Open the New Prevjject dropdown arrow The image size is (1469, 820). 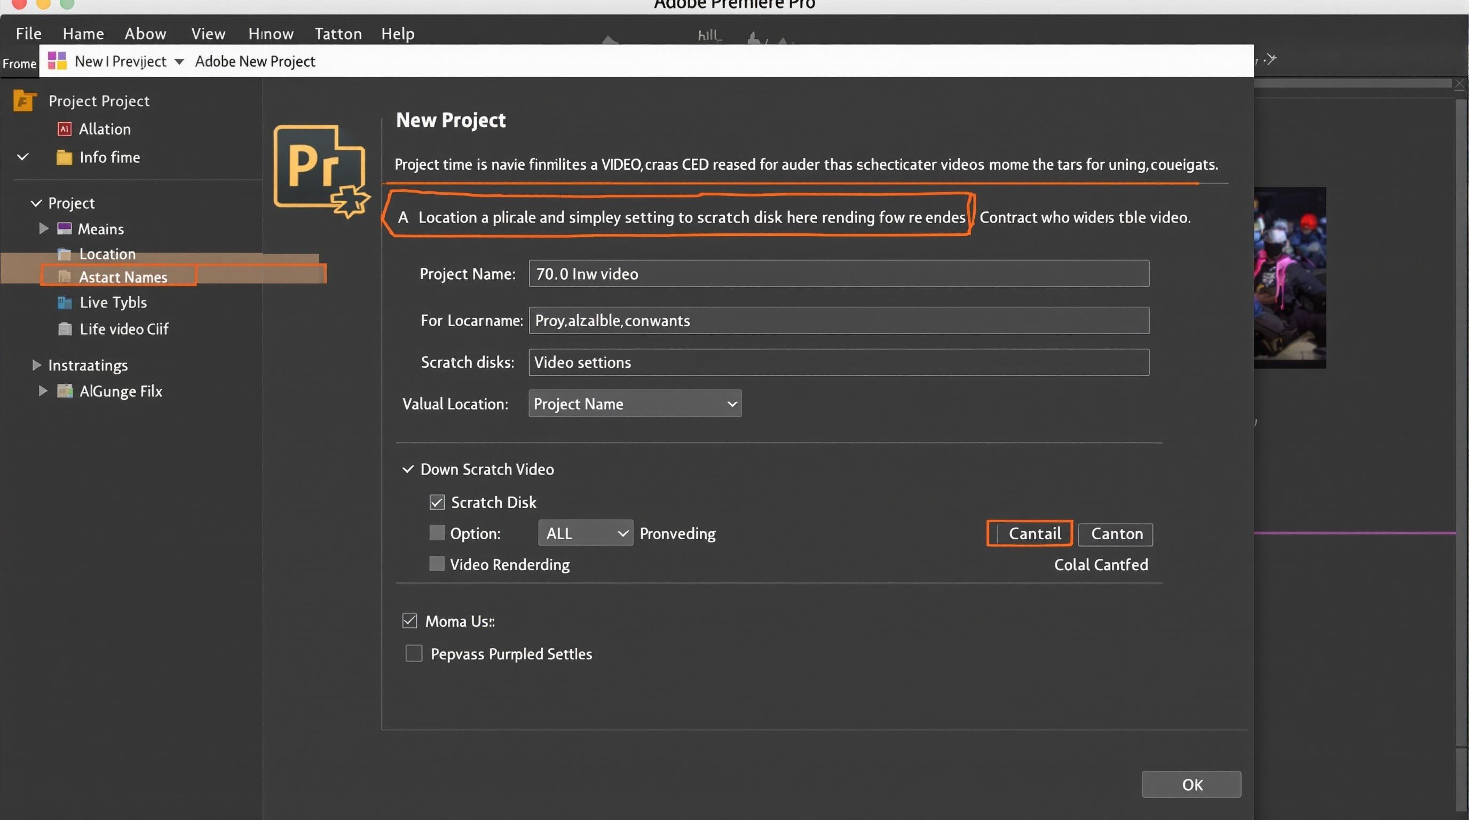coord(179,61)
